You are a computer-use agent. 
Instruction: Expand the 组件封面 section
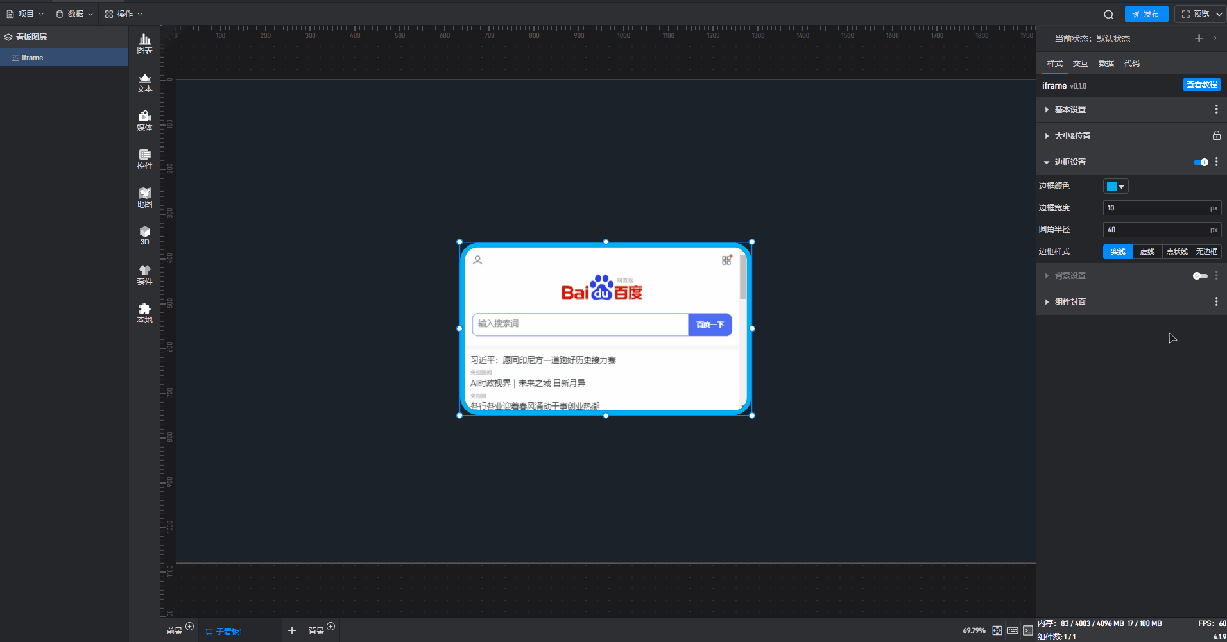pyautogui.click(x=1070, y=302)
